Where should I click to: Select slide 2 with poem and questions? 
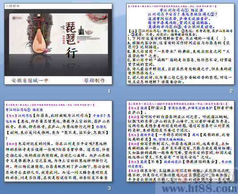[x=180, y=44]
